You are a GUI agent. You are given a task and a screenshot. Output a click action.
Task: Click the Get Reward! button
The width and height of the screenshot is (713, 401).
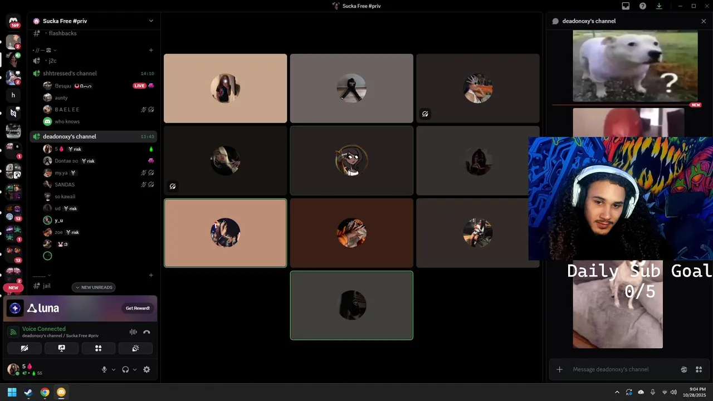tap(138, 308)
